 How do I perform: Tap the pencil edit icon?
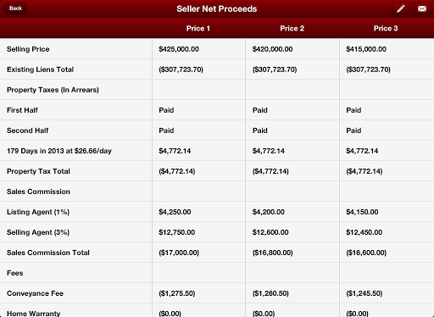point(401,8)
